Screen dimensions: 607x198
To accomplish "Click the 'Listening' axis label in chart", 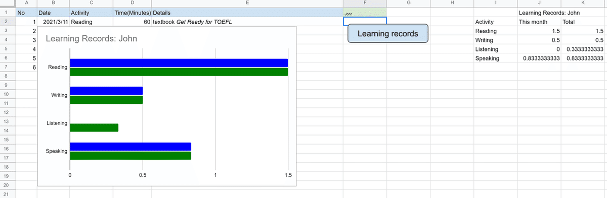I will point(57,123).
